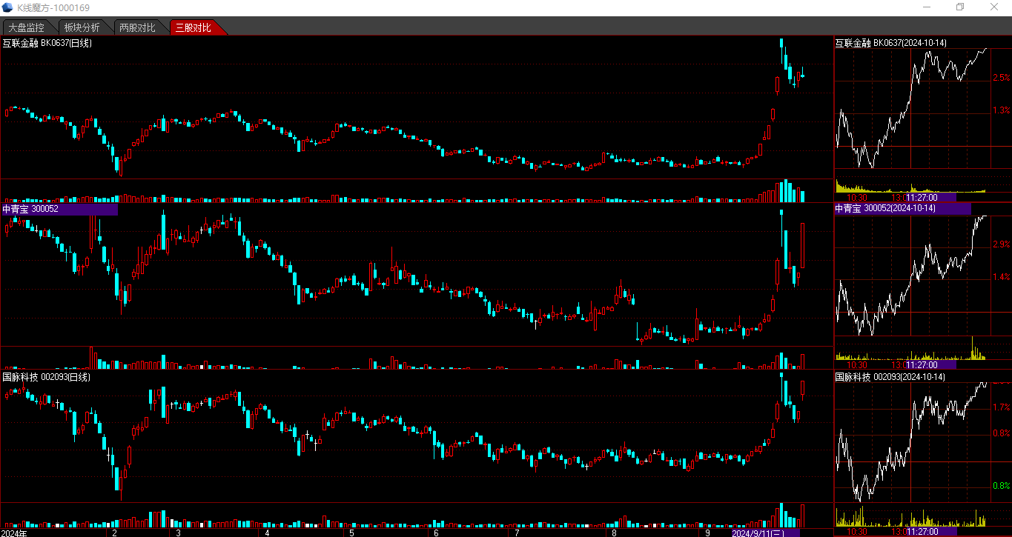Minimize the K线魔方 window

click(x=927, y=7)
